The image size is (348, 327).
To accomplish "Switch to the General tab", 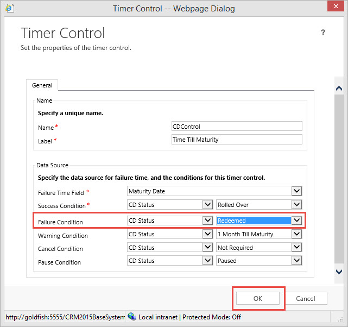I will coord(42,85).
